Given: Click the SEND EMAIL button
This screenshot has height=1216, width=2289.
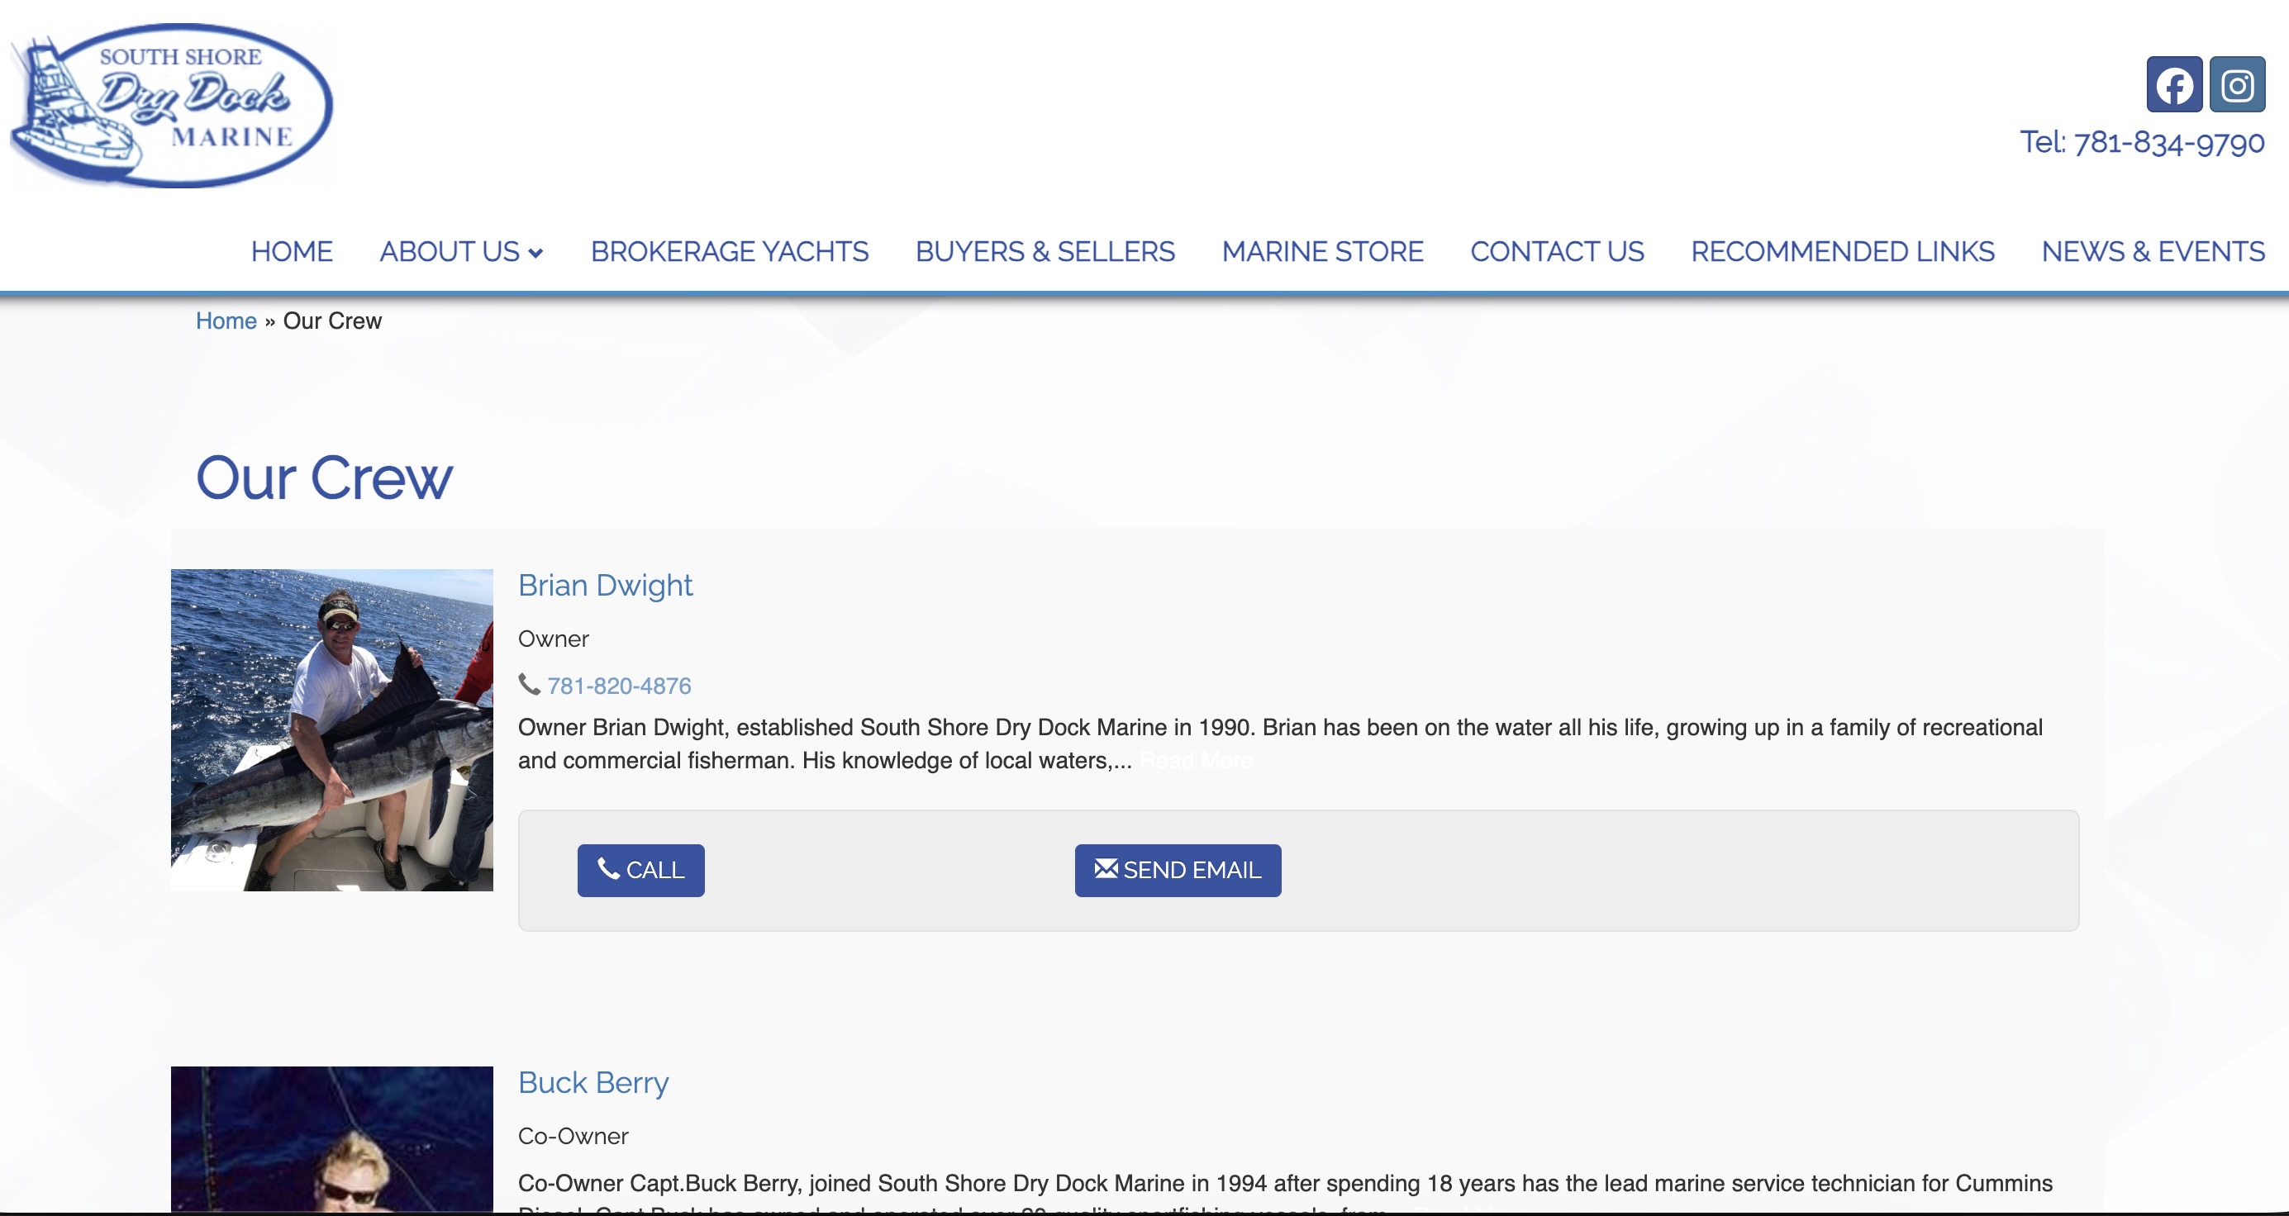Looking at the screenshot, I should click(1178, 870).
